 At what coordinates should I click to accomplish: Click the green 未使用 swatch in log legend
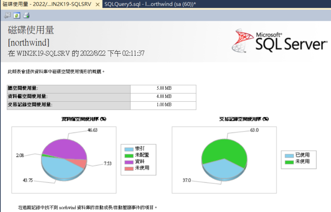(x=289, y=162)
